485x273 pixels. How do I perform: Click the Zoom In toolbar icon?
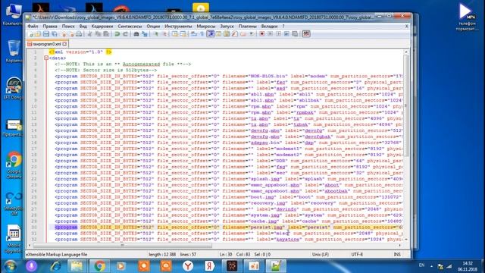(x=155, y=34)
